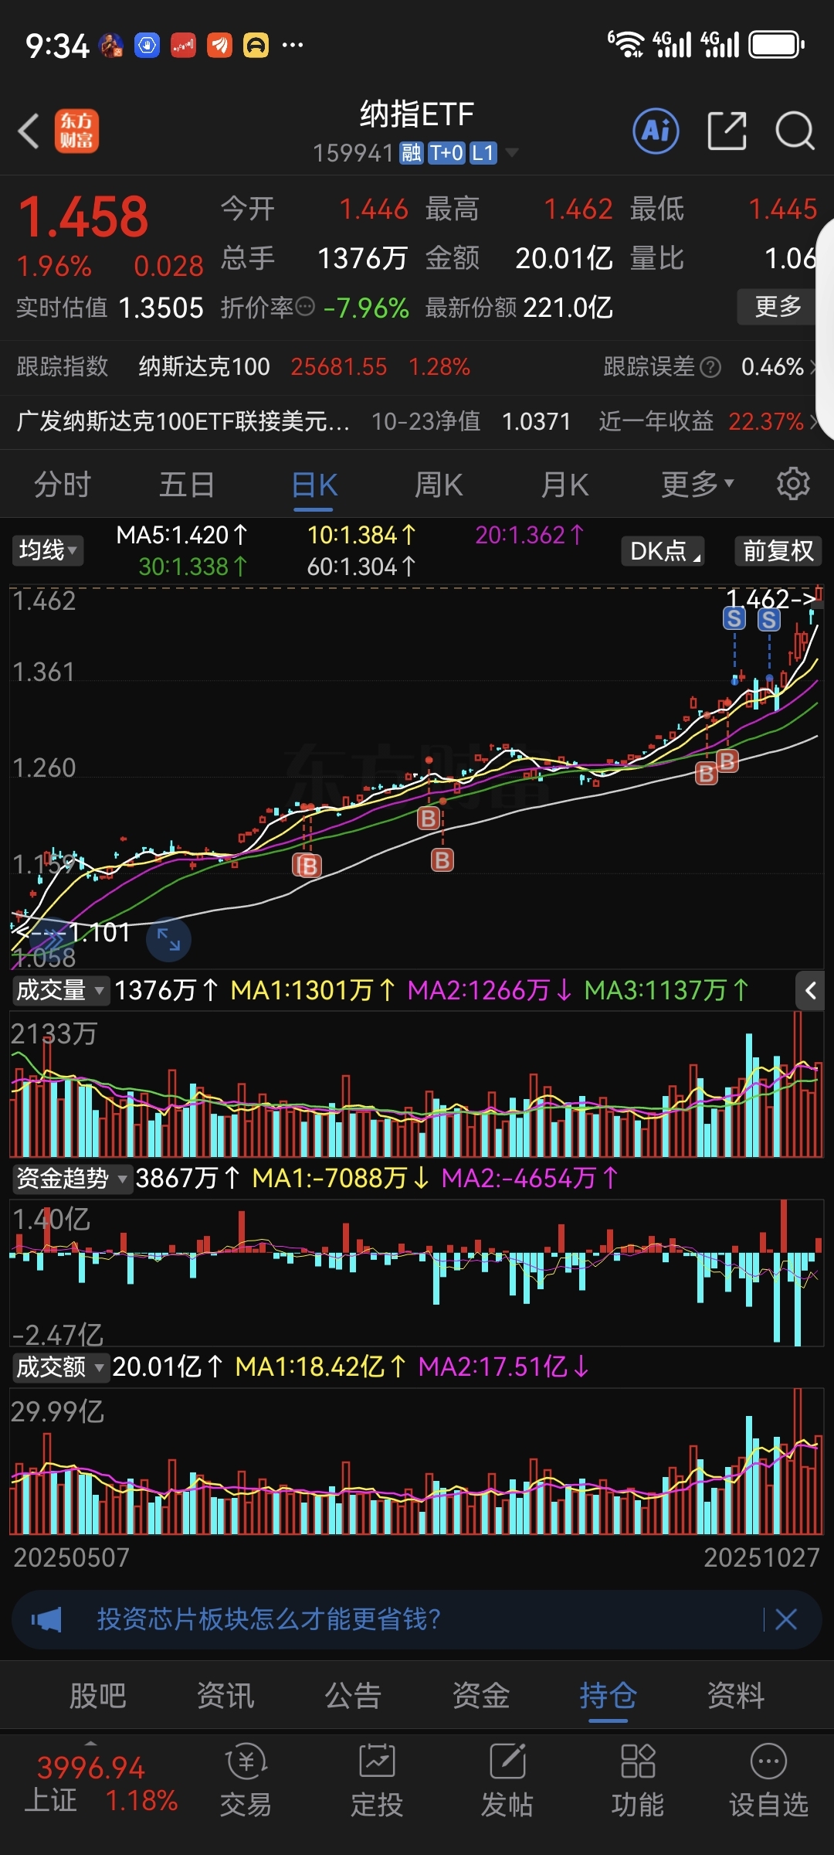Tap the current price 1.458
This screenshot has width=834, height=1855.
click(83, 216)
